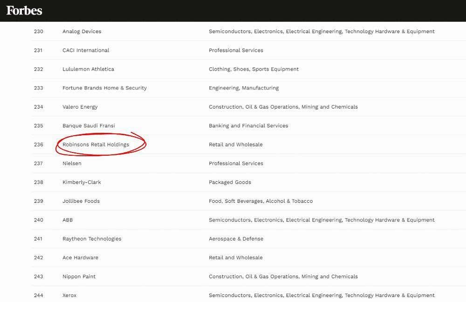Select rank number 233
The image size is (466, 311).
pos(39,88)
